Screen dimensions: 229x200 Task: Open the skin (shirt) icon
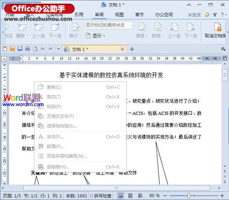point(215,15)
